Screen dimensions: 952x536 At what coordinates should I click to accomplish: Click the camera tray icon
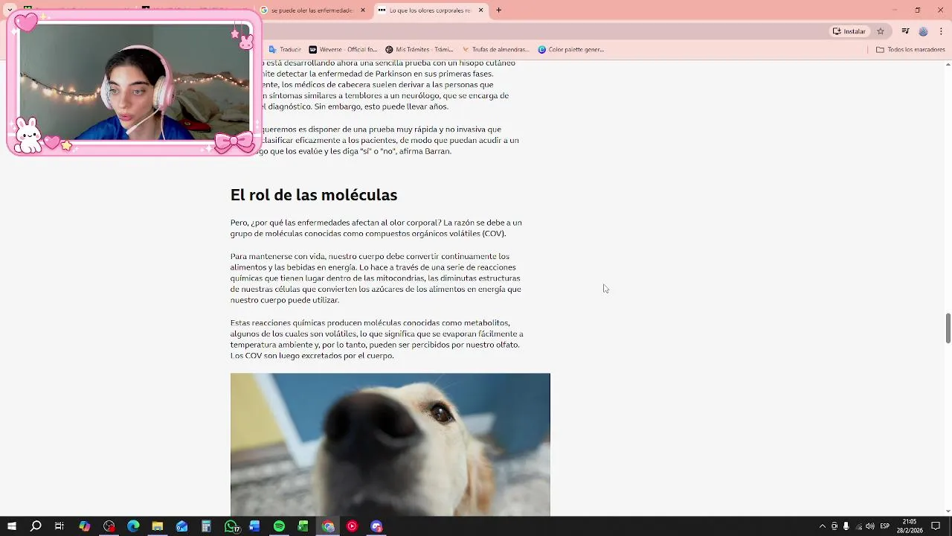pos(834,526)
